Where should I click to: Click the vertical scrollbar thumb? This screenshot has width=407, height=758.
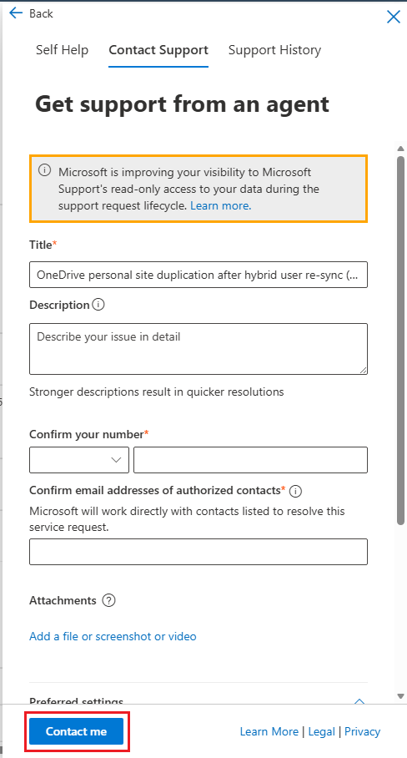400,340
